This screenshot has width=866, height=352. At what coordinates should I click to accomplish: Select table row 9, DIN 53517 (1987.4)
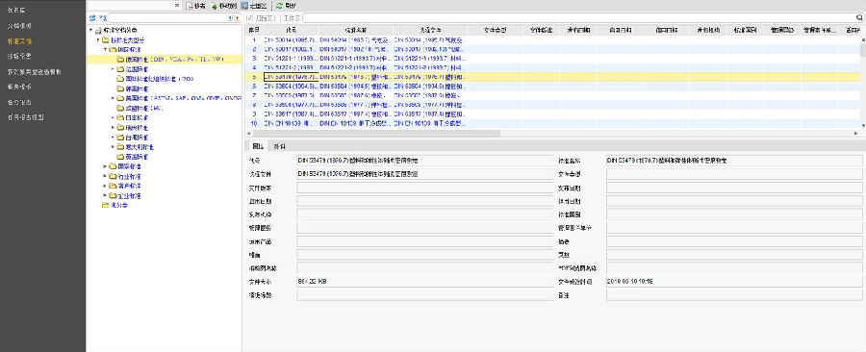(x=551, y=113)
